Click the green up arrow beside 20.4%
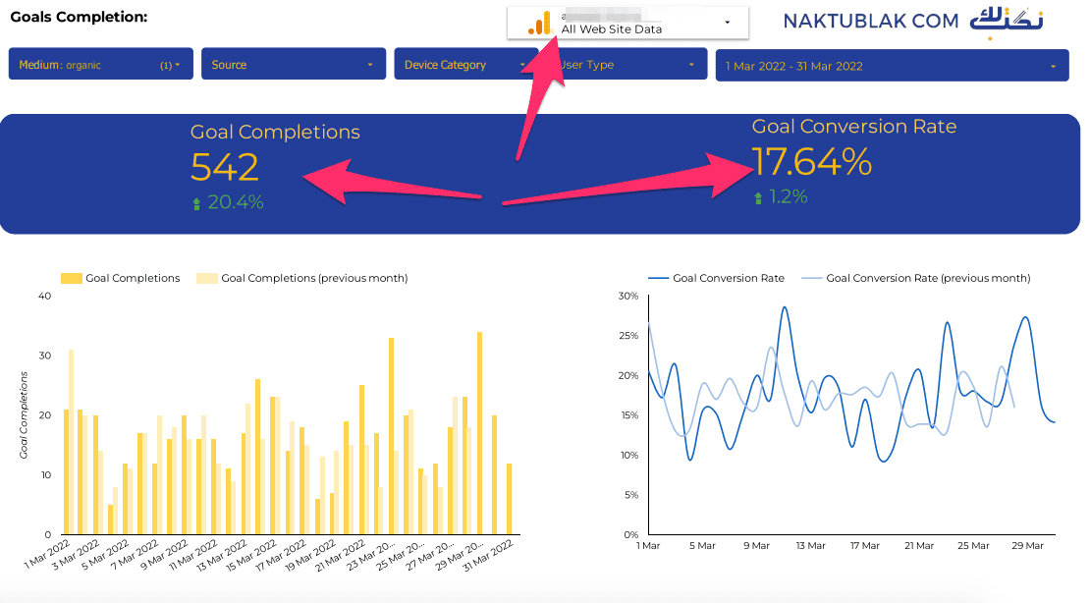This screenshot has width=1090, height=603. tap(196, 203)
